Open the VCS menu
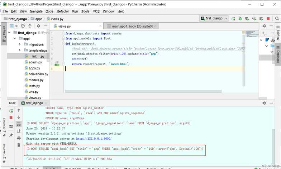Viewport: 281px width, 169px height. (96, 11)
